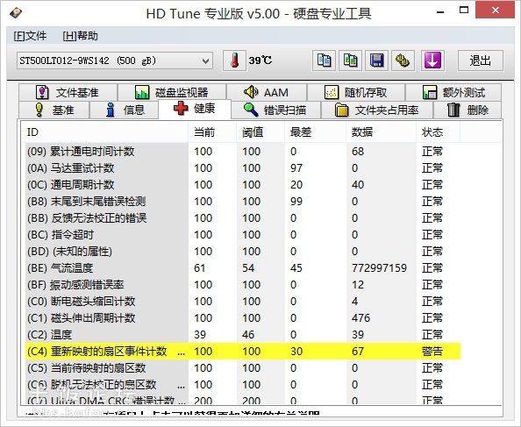Viewport: 521px width, 427px height.
Task: Click worst value 97 in the 0A row
Action: point(296,168)
